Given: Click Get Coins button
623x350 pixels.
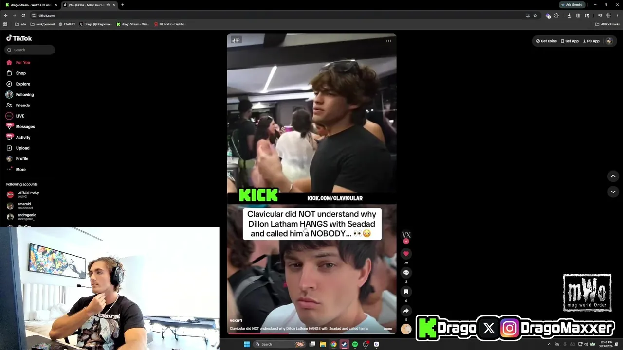Looking at the screenshot, I should pyautogui.click(x=546, y=41).
